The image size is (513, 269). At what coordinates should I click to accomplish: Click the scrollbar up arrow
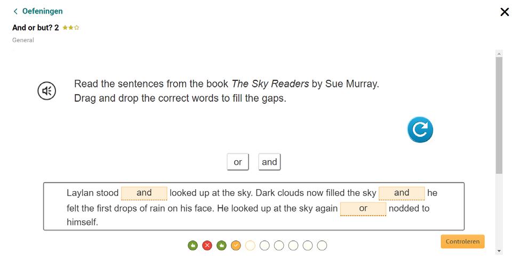[x=499, y=53]
